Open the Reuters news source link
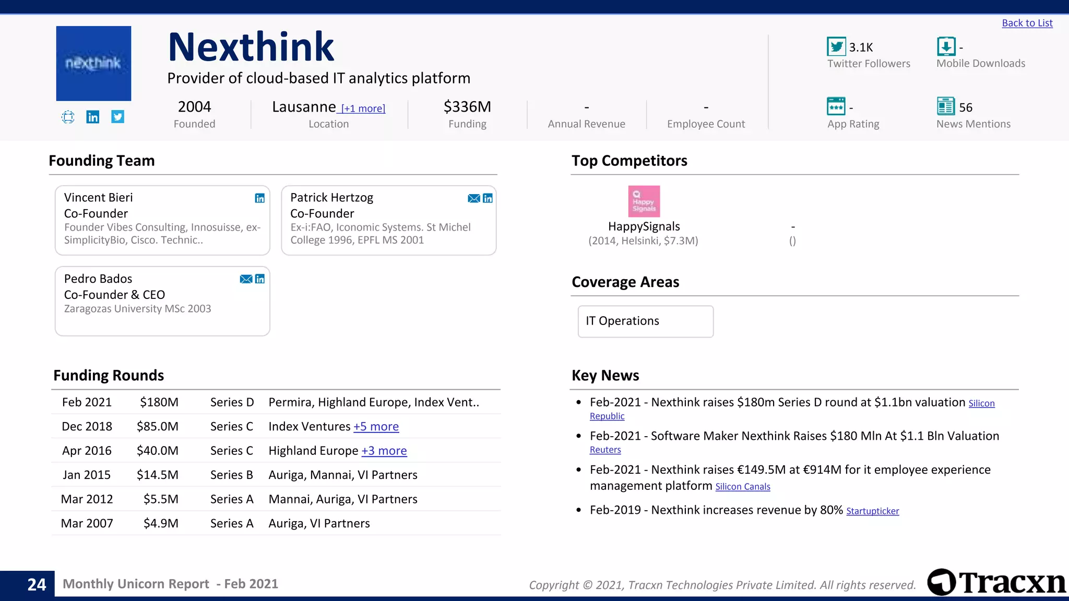 (x=605, y=450)
